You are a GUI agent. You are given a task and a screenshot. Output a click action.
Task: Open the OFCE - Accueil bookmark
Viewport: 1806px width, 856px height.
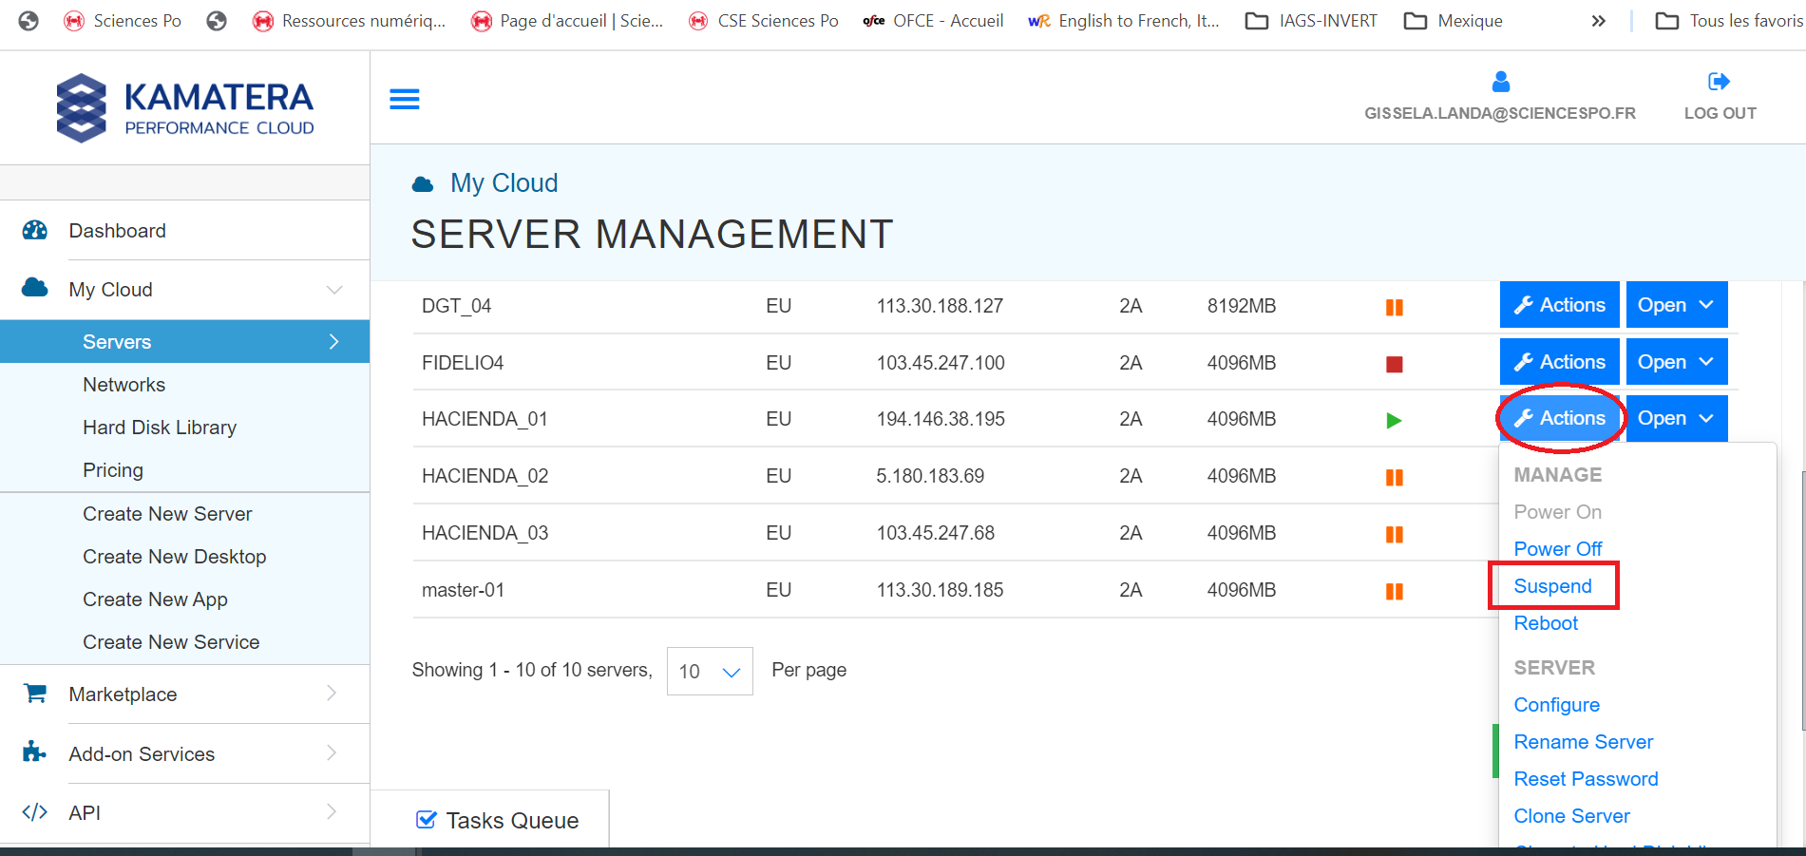pos(933,21)
